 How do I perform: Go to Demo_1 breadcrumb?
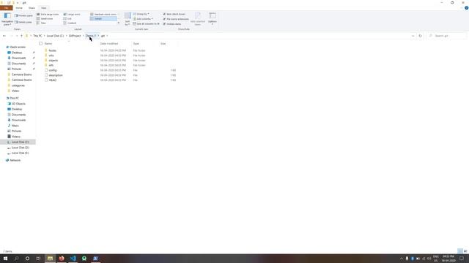91,36
